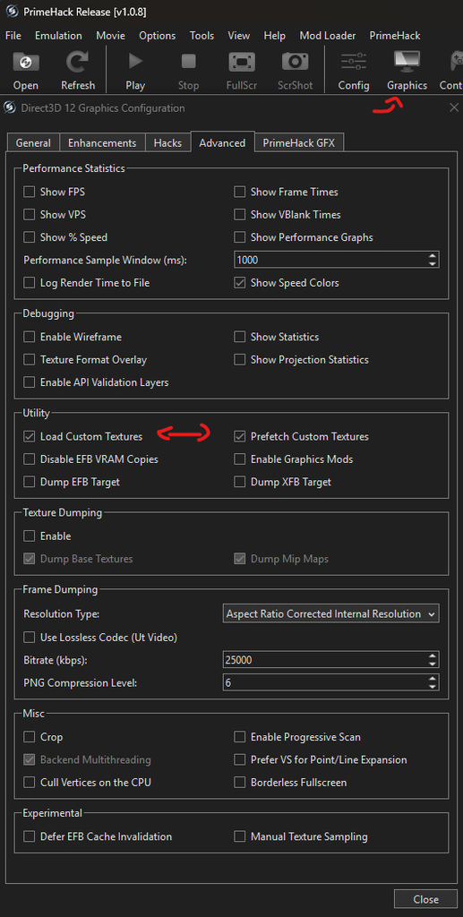Close the Graphics Configuration dialog with X

(454, 107)
